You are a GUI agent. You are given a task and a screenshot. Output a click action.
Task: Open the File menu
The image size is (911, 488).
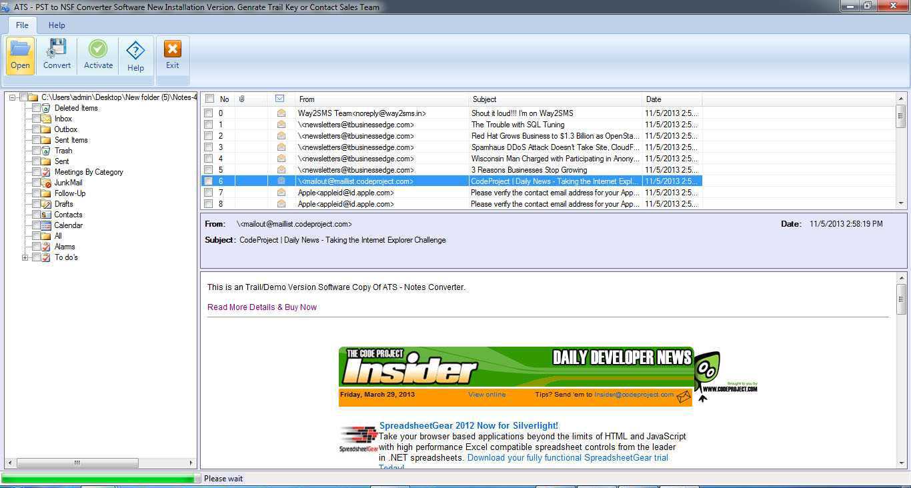(21, 25)
